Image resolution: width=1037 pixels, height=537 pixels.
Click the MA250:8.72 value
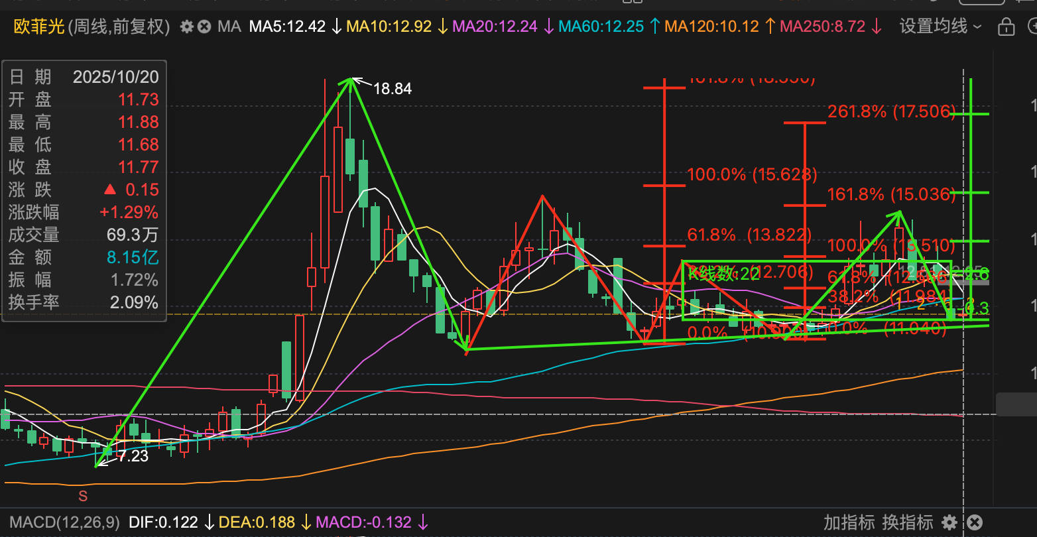click(x=823, y=27)
